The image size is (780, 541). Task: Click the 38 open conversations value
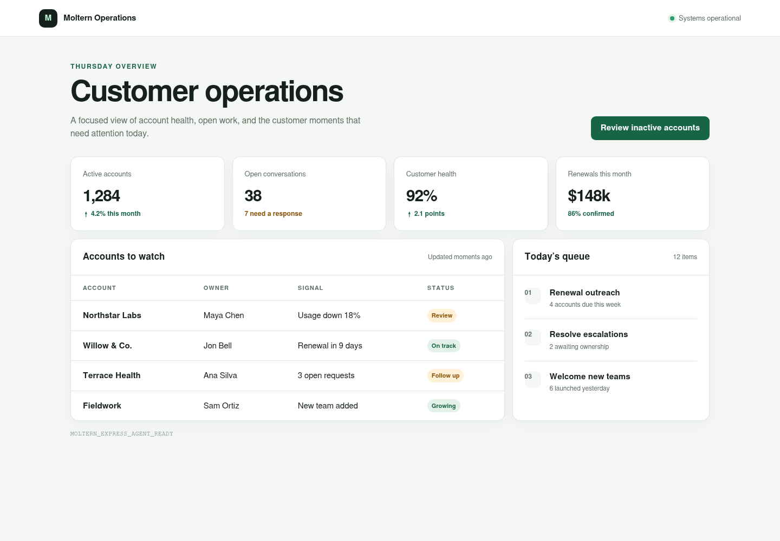click(253, 196)
